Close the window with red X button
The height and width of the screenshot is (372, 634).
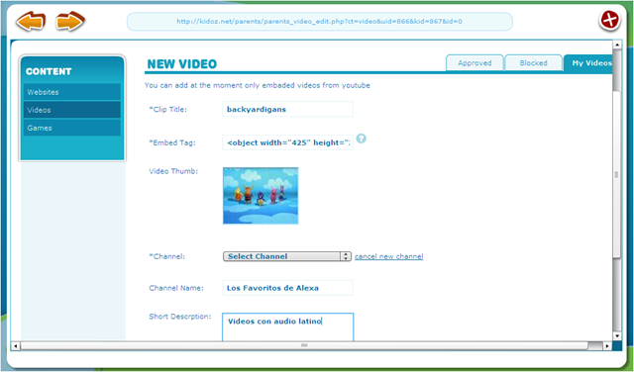pyautogui.click(x=610, y=20)
